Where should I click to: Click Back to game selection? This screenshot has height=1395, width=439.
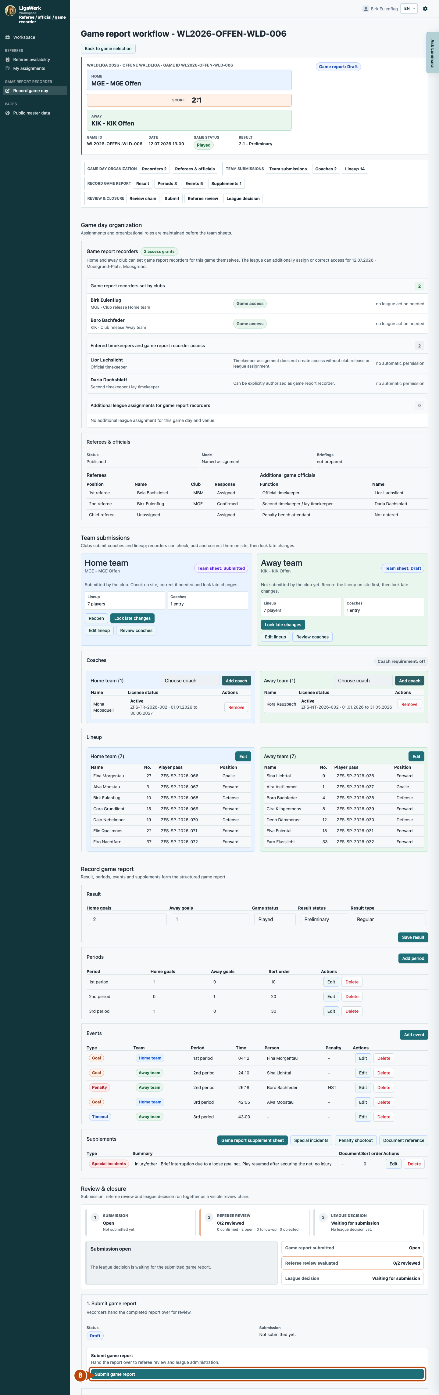point(108,49)
